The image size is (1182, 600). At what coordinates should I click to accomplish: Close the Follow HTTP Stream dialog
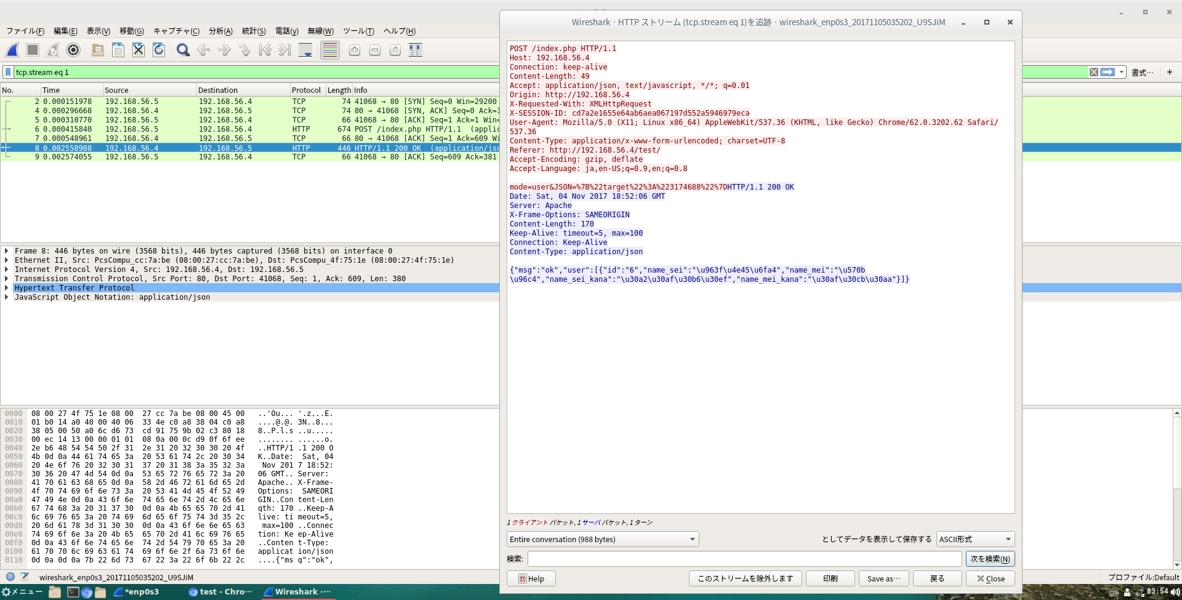coord(990,578)
